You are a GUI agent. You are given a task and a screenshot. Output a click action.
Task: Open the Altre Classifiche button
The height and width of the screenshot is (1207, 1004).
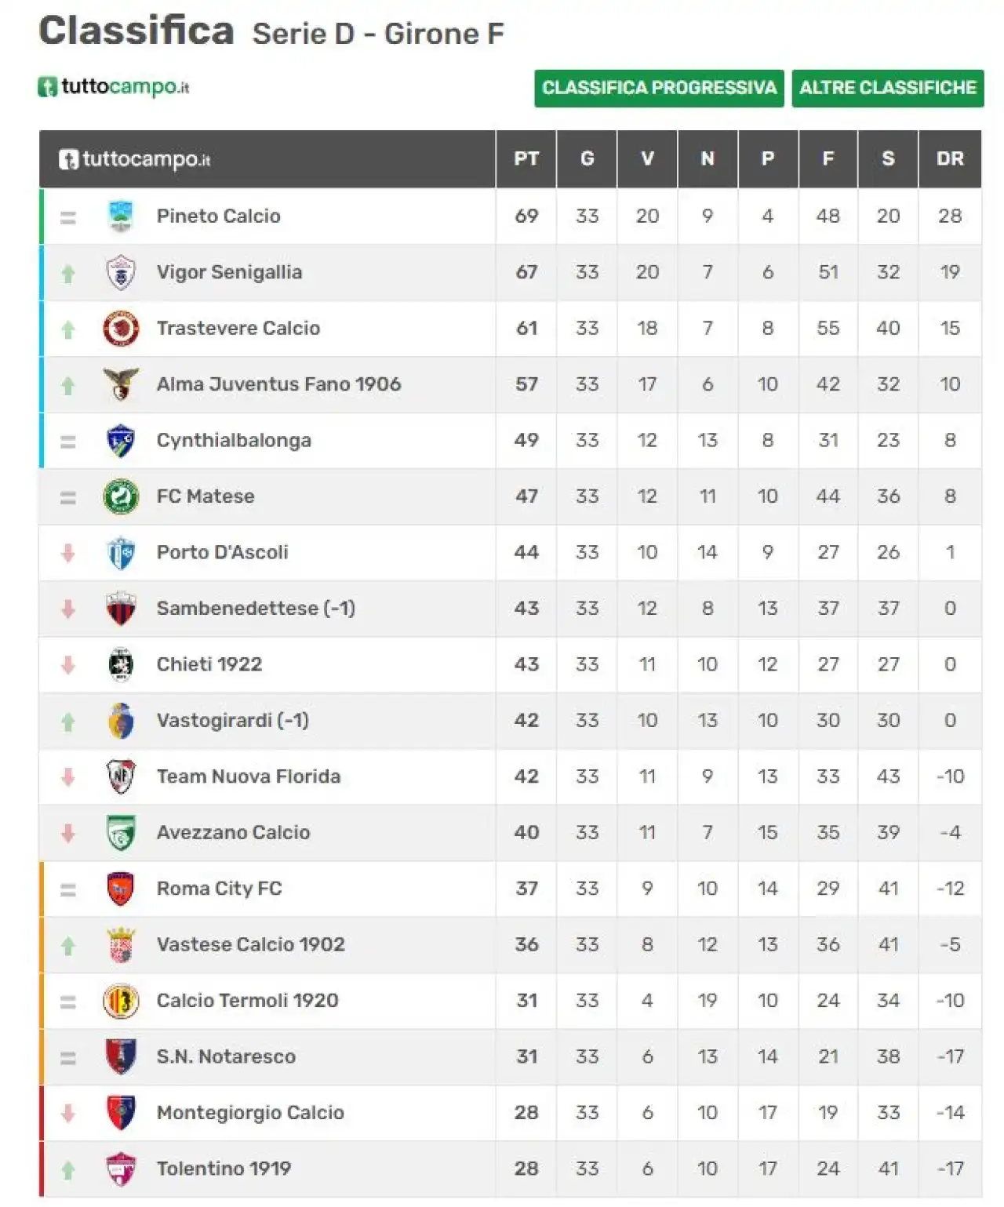tap(887, 88)
